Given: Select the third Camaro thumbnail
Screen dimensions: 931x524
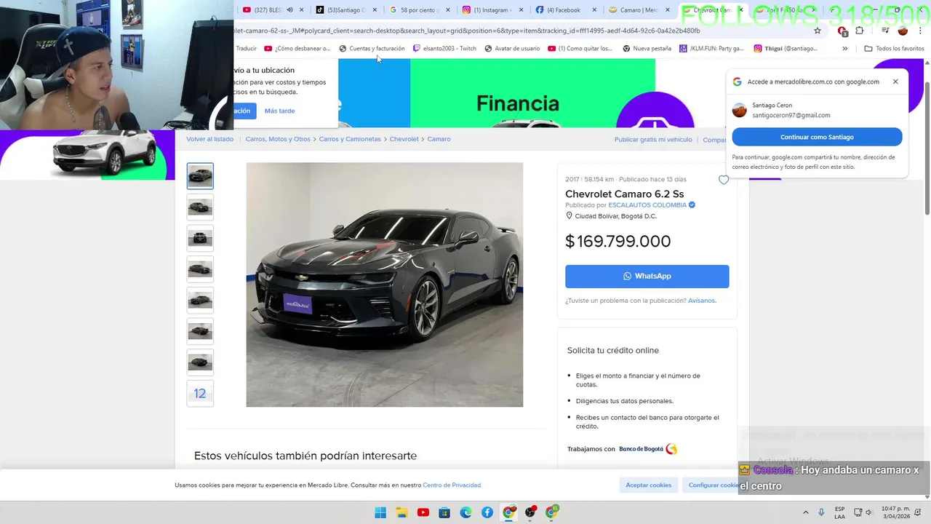Looking at the screenshot, I should click(200, 238).
